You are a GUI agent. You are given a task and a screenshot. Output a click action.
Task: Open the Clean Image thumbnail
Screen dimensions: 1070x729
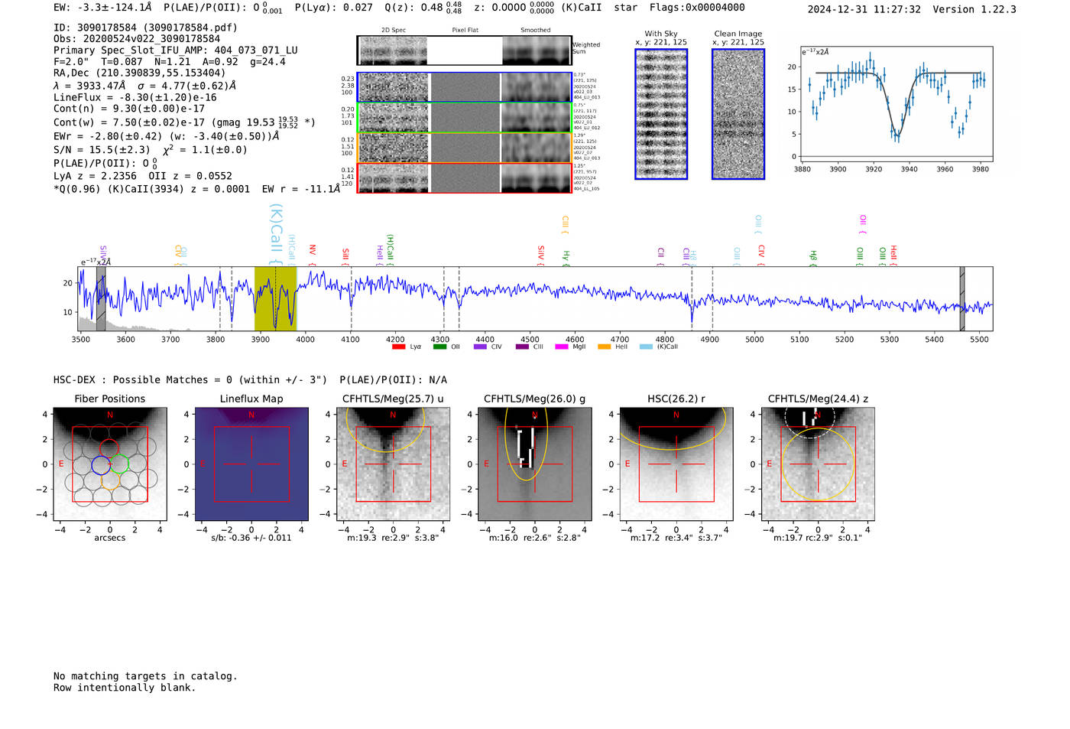click(738, 114)
